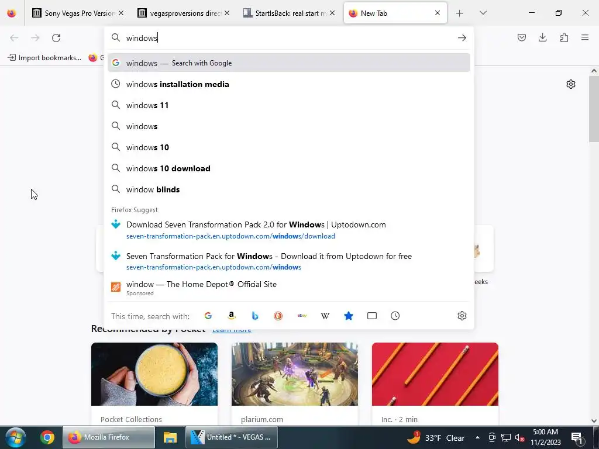Select the plain 'windows' search suggestion
Image resolution: width=599 pixels, height=449 pixels.
point(289,126)
